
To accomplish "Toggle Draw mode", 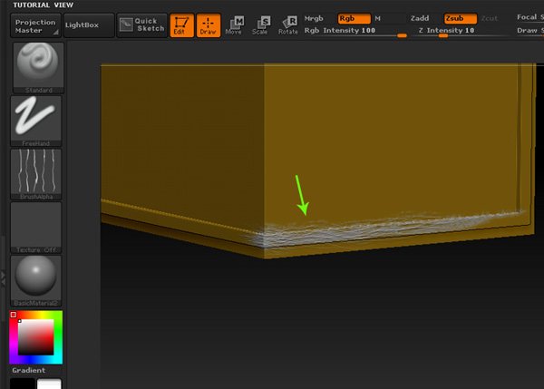I will [x=209, y=25].
